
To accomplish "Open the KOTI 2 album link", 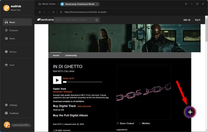I will coord(61,71).
